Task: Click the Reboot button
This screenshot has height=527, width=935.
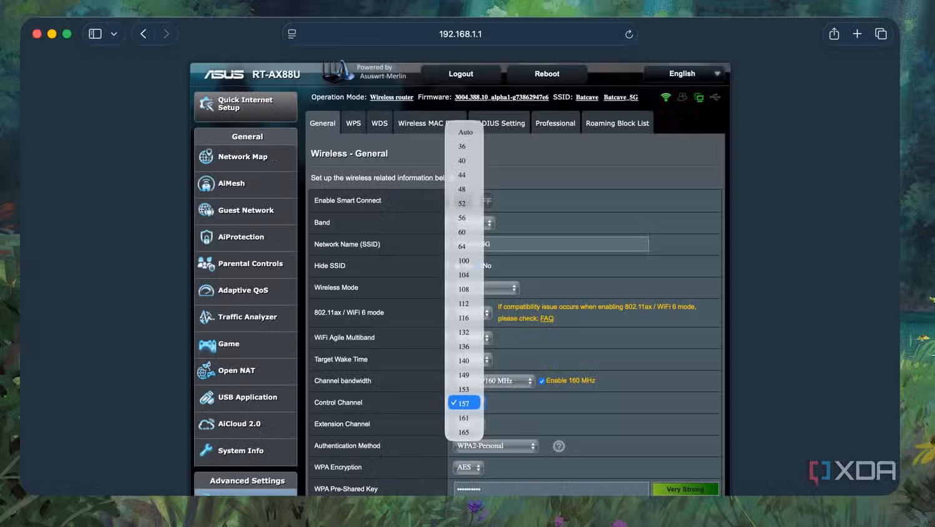Action: click(x=547, y=74)
